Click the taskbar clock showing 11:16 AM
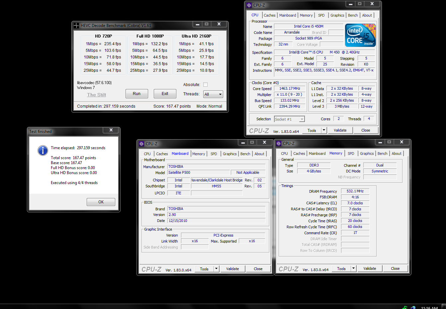This screenshot has height=309, width=446. (x=429, y=308)
